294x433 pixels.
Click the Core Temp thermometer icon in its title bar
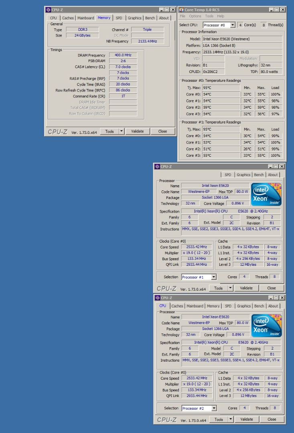click(181, 10)
